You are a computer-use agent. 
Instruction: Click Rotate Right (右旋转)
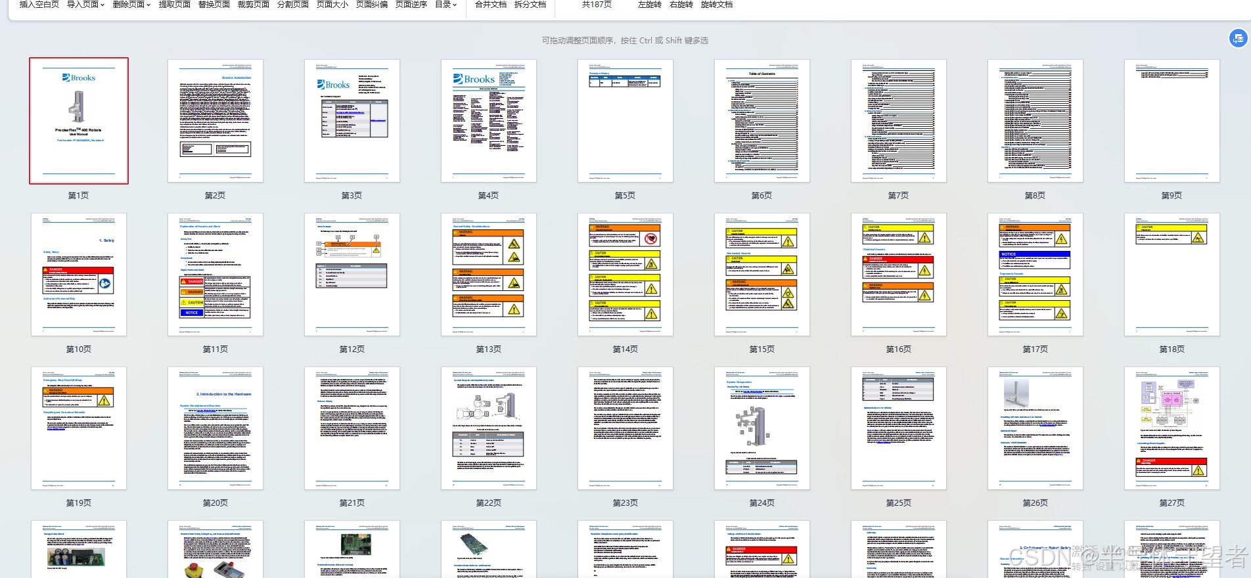coord(681,5)
